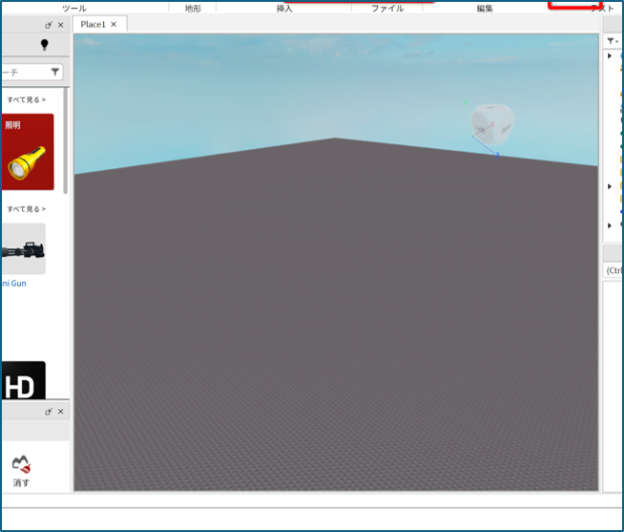Expand the second arrow item in Explorer tree
The image size is (624, 532).
pos(611,186)
